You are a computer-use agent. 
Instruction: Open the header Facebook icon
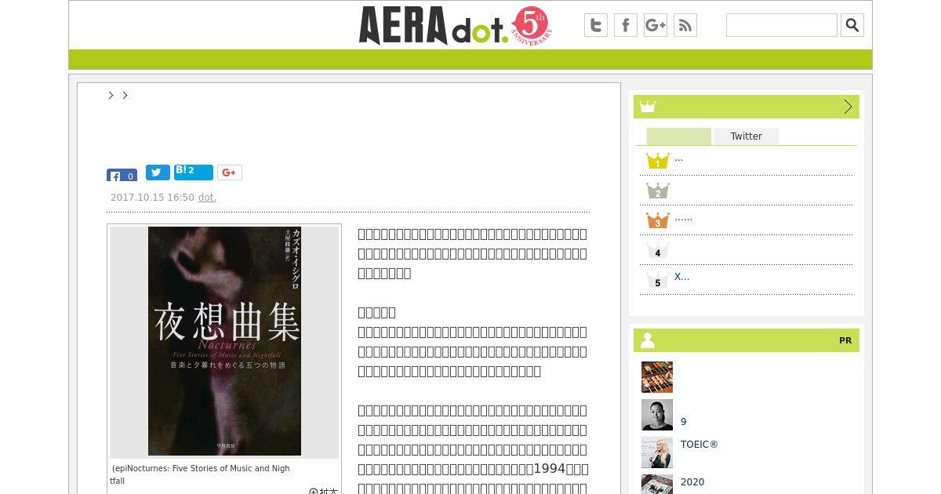pos(626,25)
